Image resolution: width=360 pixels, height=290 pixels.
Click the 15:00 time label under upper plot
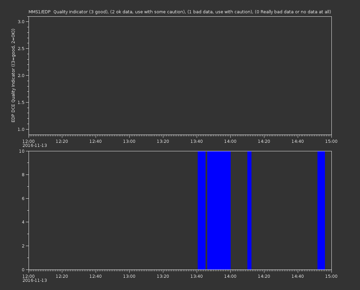tap(331, 141)
